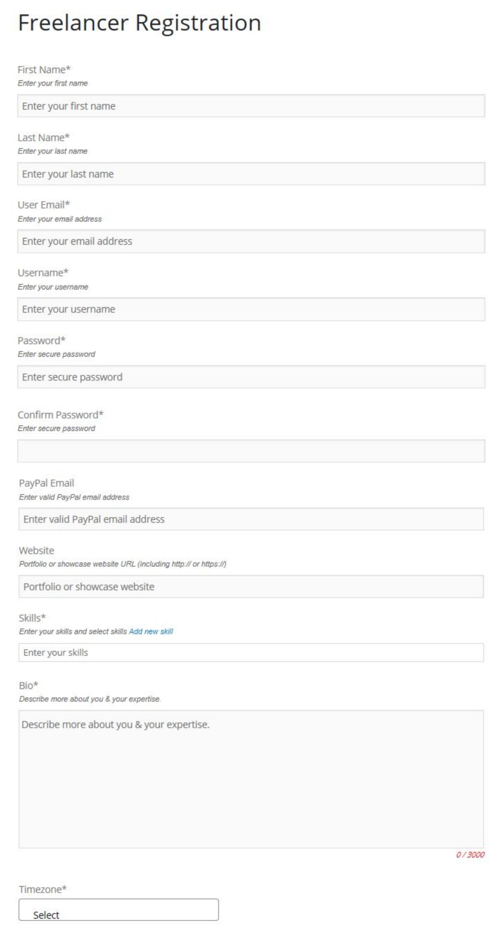Click the Freelancer Registration heading
504x938 pixels.
point(140,22)
